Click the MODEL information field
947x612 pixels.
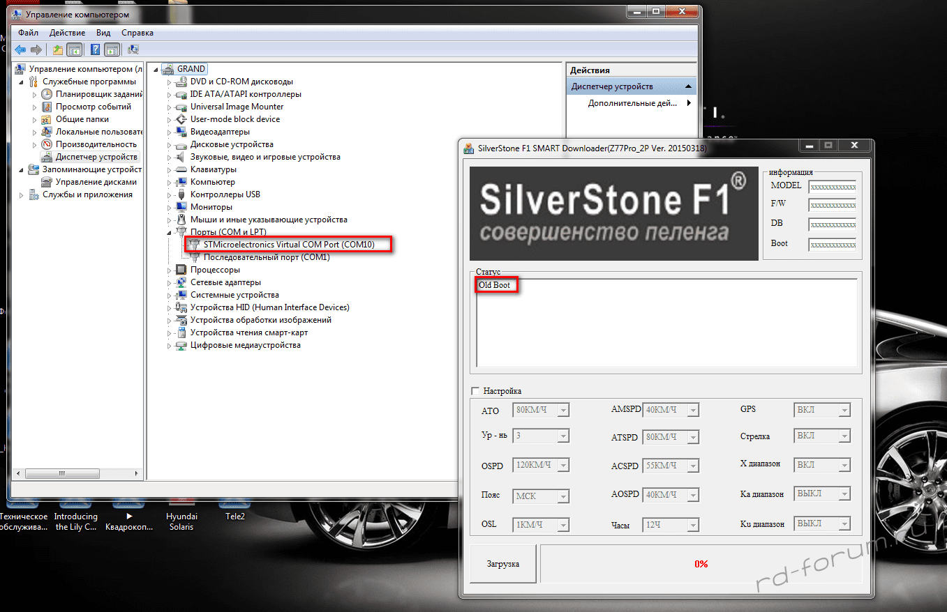[x=832, y=187]
